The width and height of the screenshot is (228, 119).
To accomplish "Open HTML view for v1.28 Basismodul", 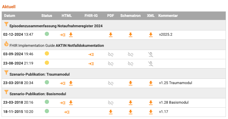I will pos(63,102).
